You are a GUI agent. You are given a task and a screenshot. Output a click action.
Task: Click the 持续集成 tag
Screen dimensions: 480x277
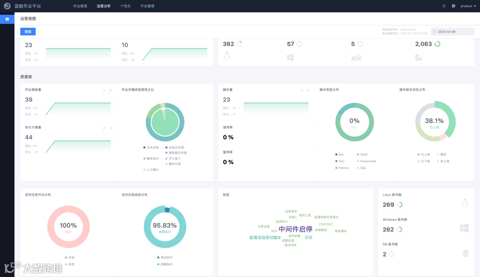coord(321,230)
